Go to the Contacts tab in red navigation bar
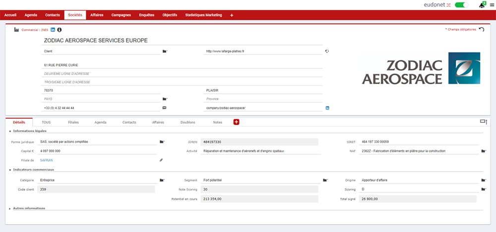Screen dimensions: 496x232 [x=53, y=15]
